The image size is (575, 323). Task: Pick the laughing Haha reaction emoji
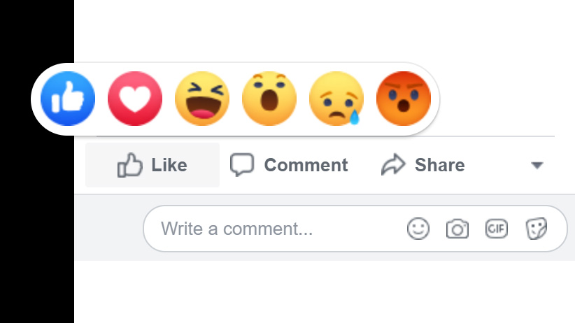(202, 99)
